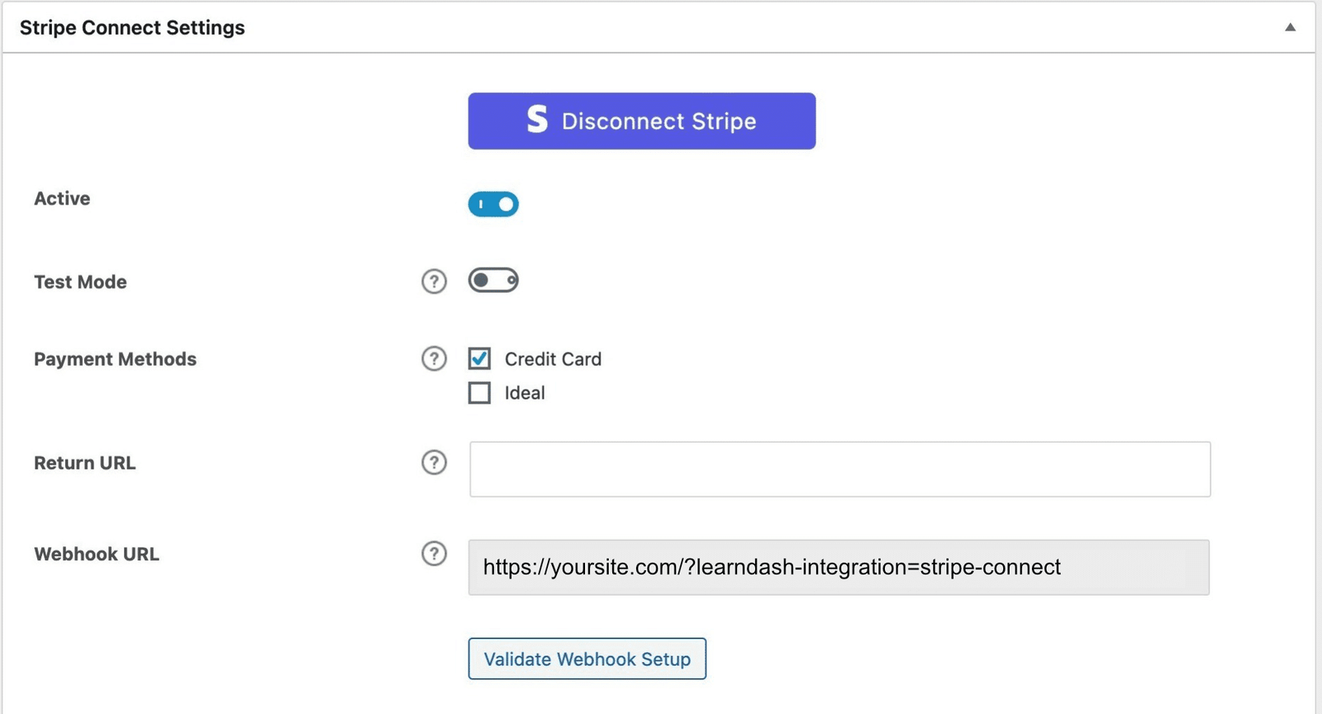1322x714 pixels.
Task: Click the Ideal label text
Action: [x=525, y=393]
